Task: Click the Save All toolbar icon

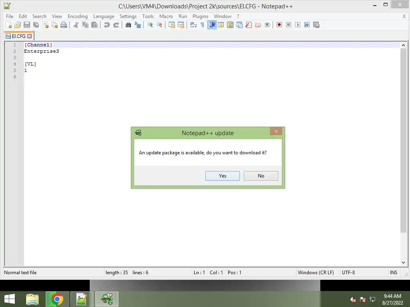Action: click(x=36, y=25)
